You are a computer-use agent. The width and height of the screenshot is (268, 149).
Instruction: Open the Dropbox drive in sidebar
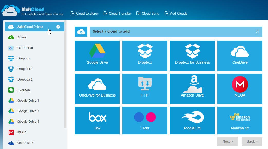point(34,58)
